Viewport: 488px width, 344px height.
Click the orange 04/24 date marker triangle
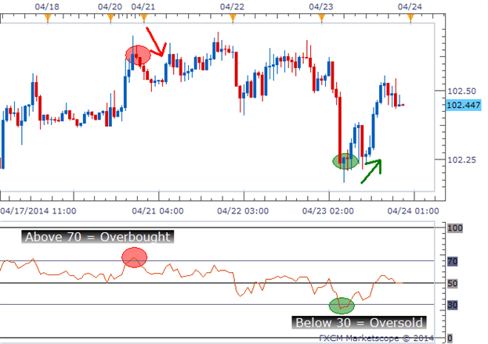tap(410, 18)
